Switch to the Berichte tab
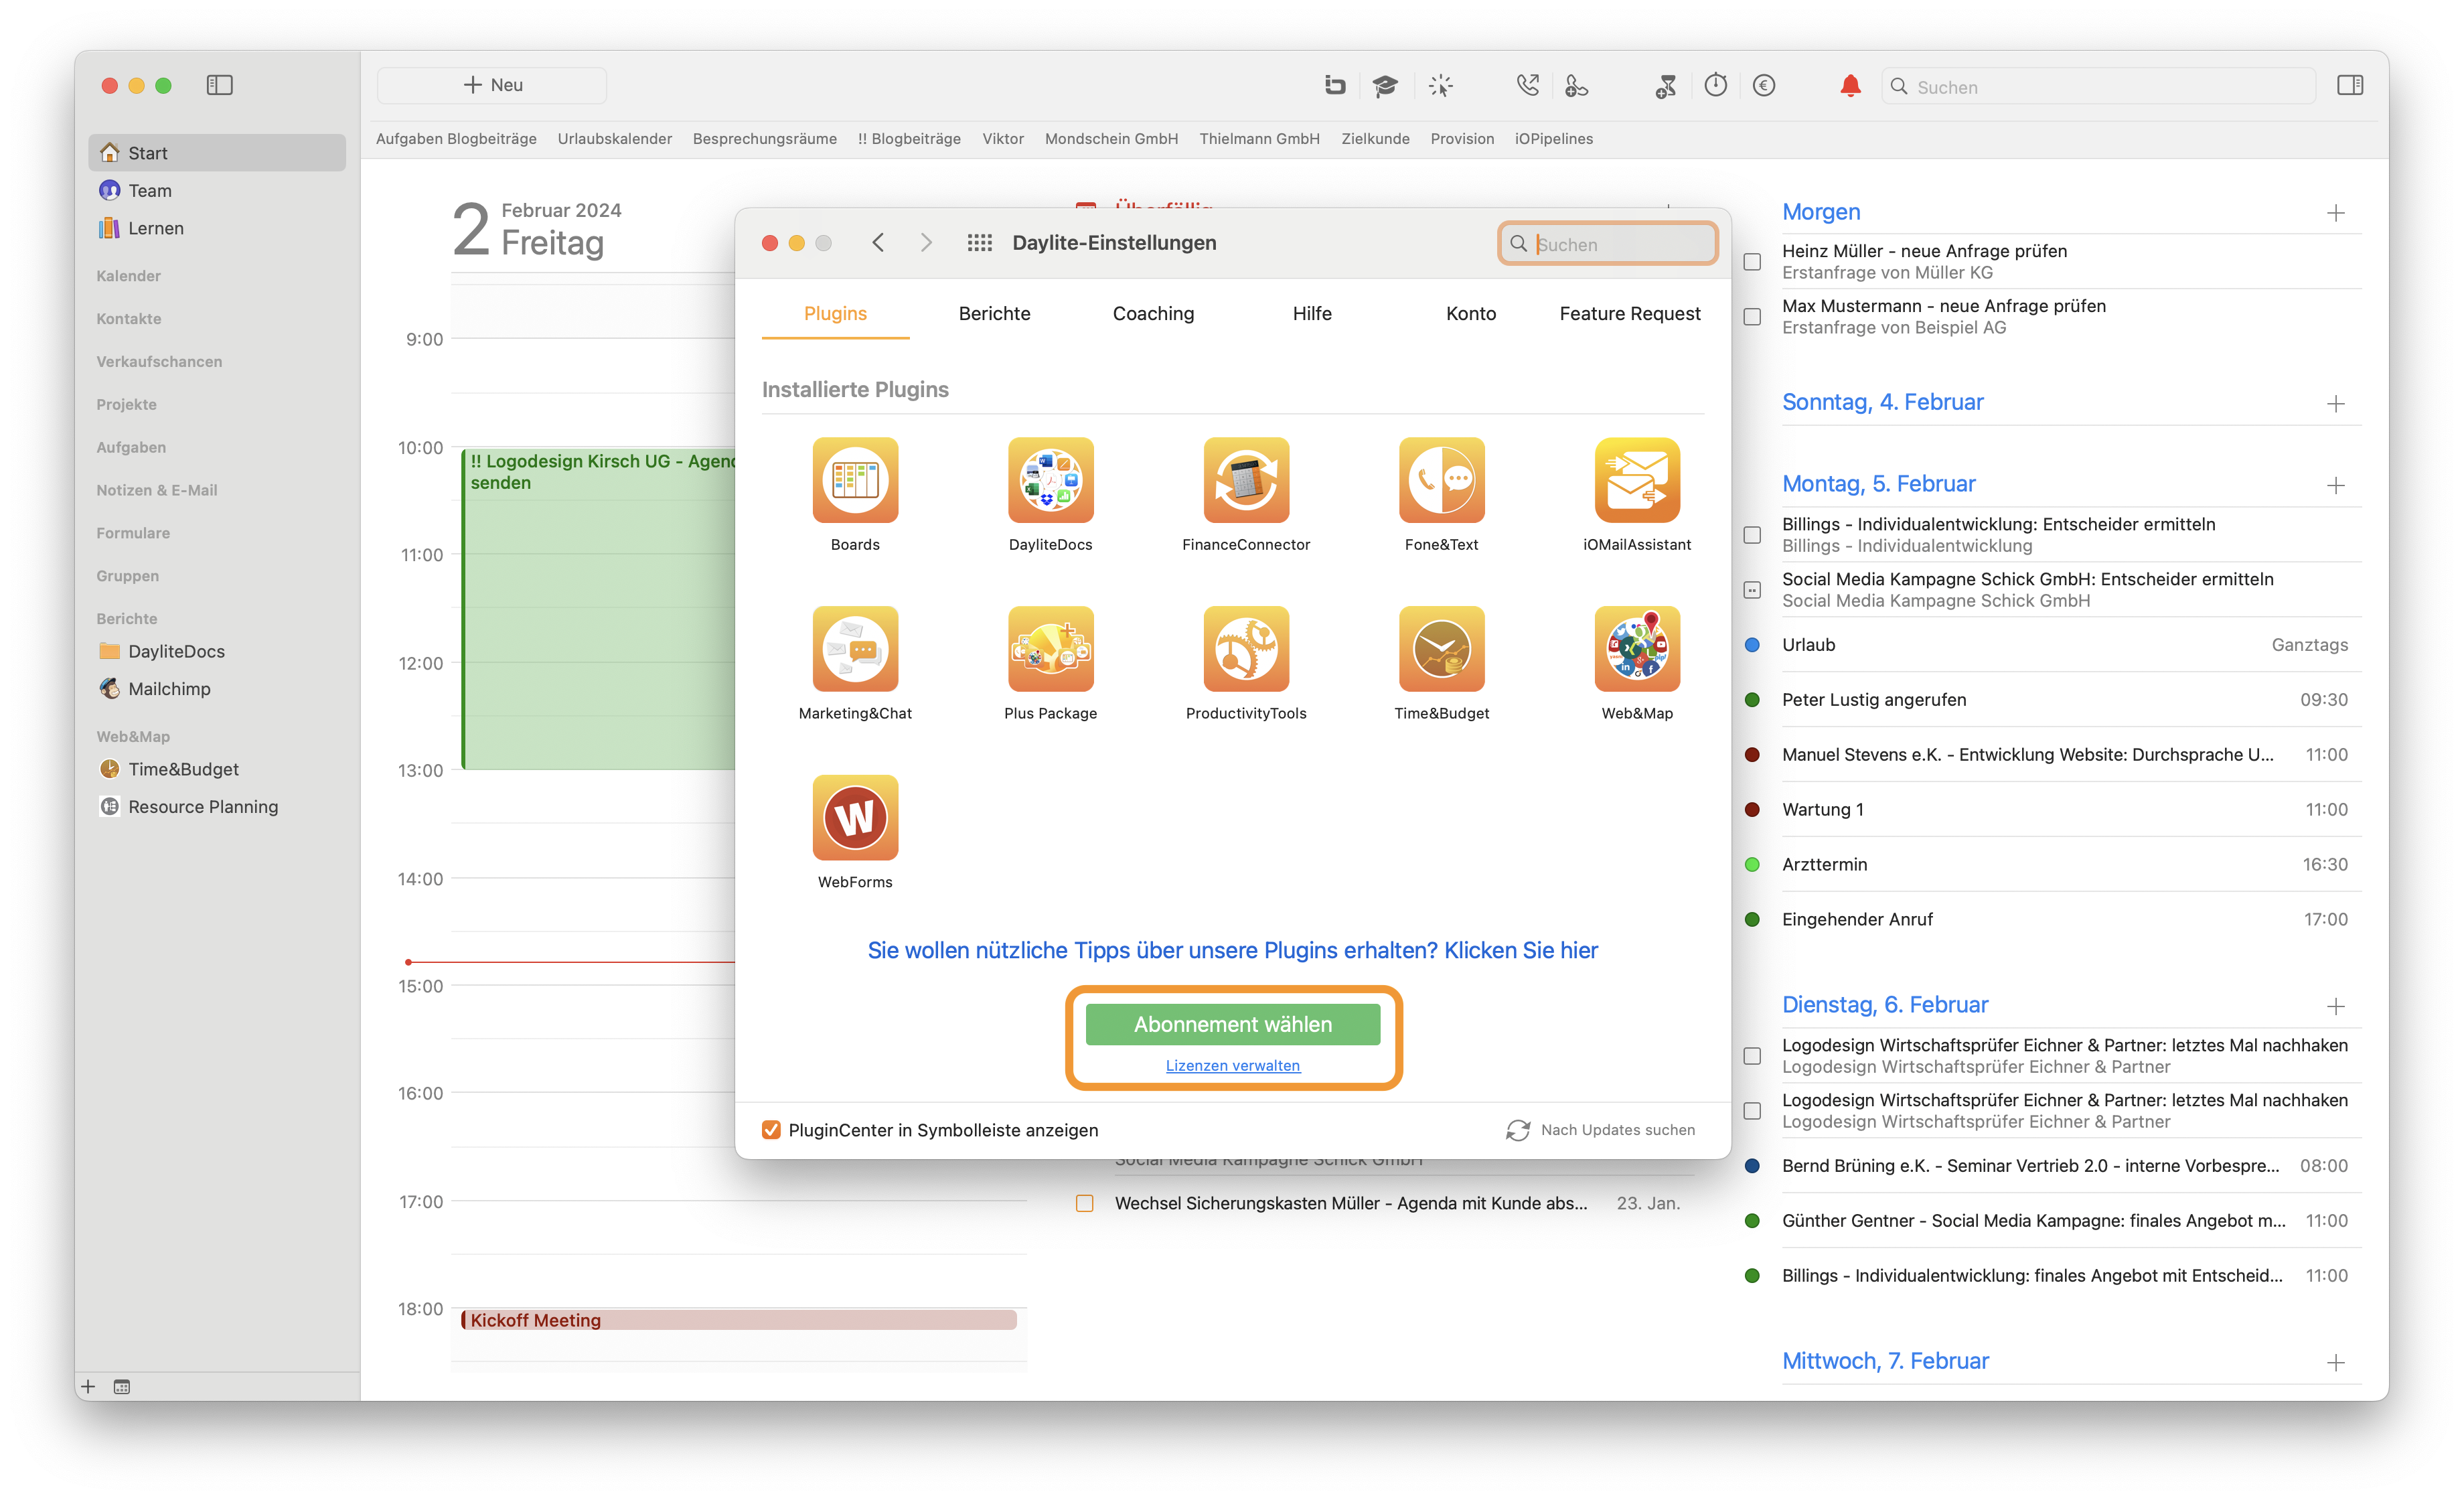The height and width of the screenshot is (1500, 2464). 994,314
